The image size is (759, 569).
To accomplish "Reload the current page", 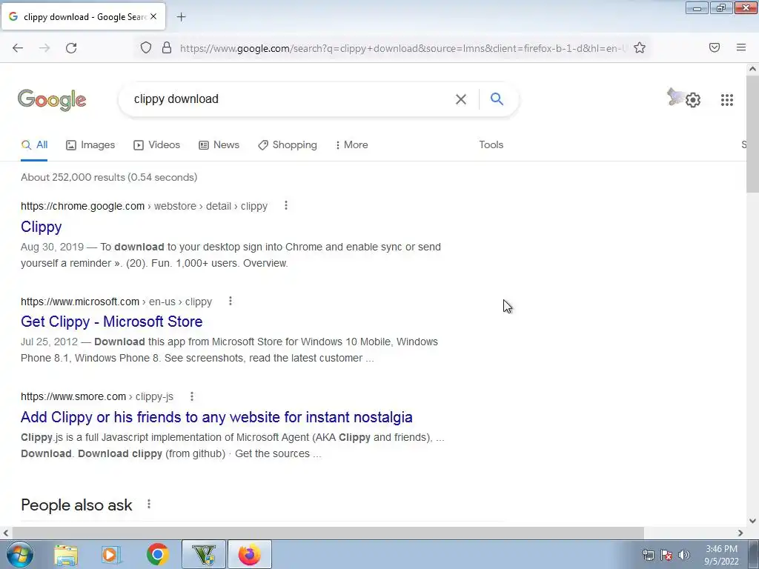I will click(x=71, y=48).
